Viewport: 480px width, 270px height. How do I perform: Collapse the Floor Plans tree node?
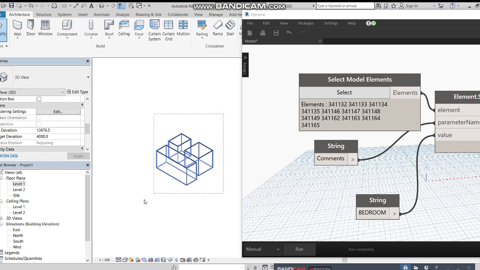(2, 178)
